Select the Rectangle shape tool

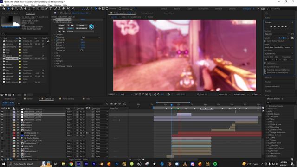[x=43, y=9]
